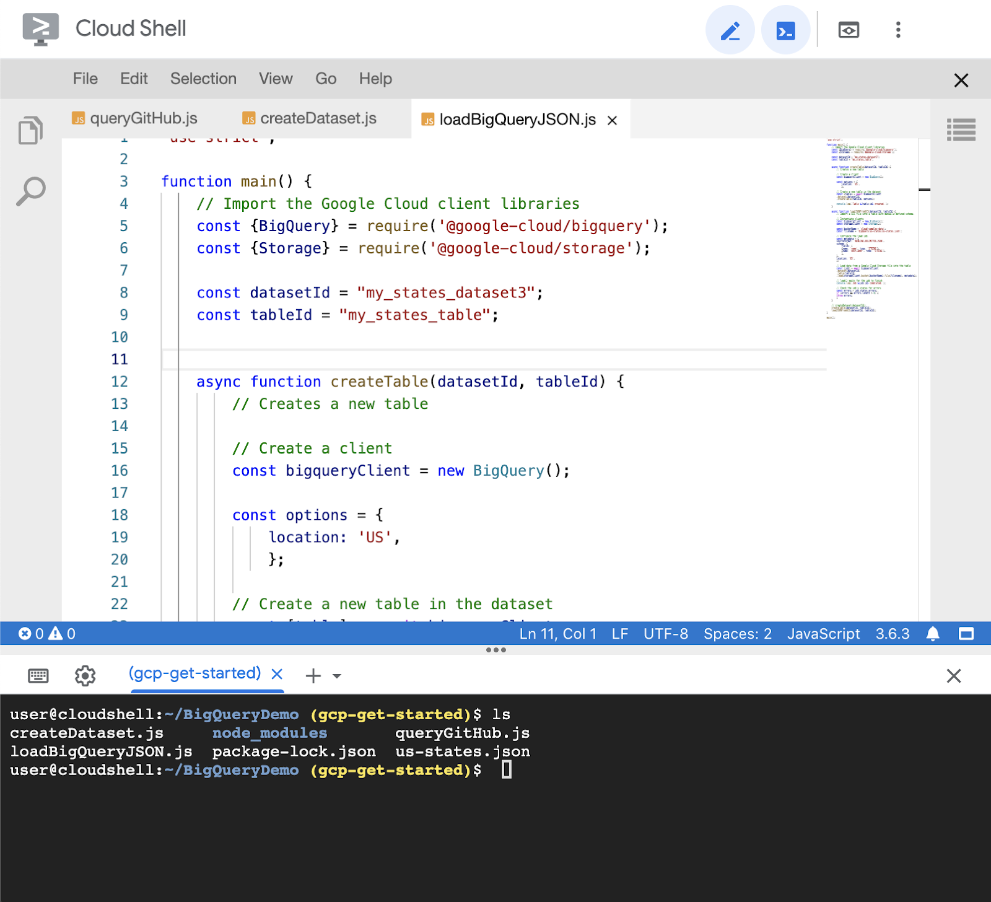Open the Explorer files icon in sidebar

(30, 131)
